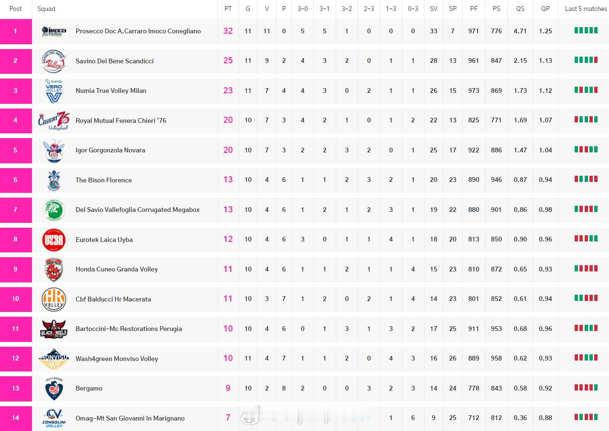
Task: Click the QP column header
Action: pos(546,9)
